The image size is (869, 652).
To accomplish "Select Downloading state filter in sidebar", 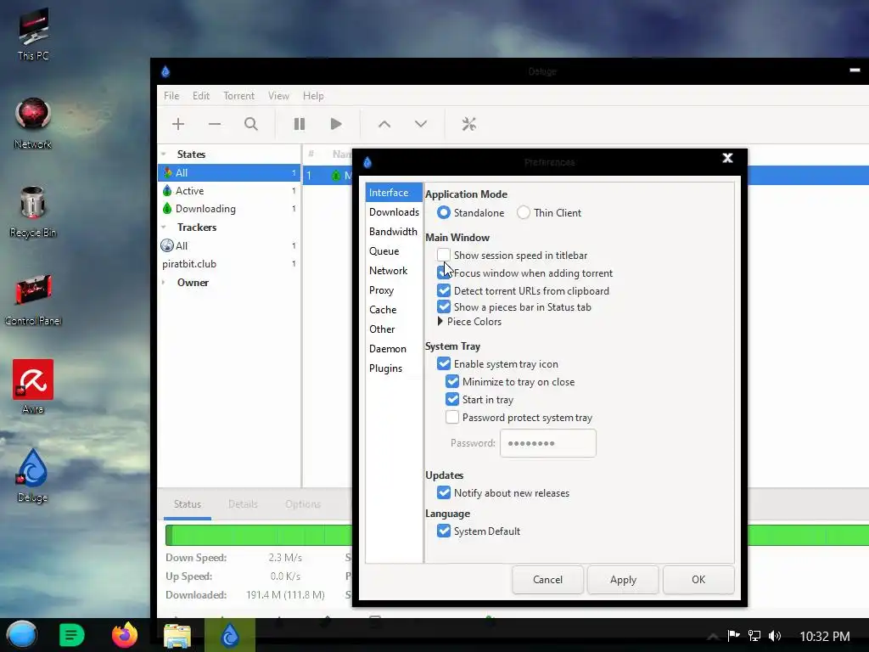I will point(229,209).
